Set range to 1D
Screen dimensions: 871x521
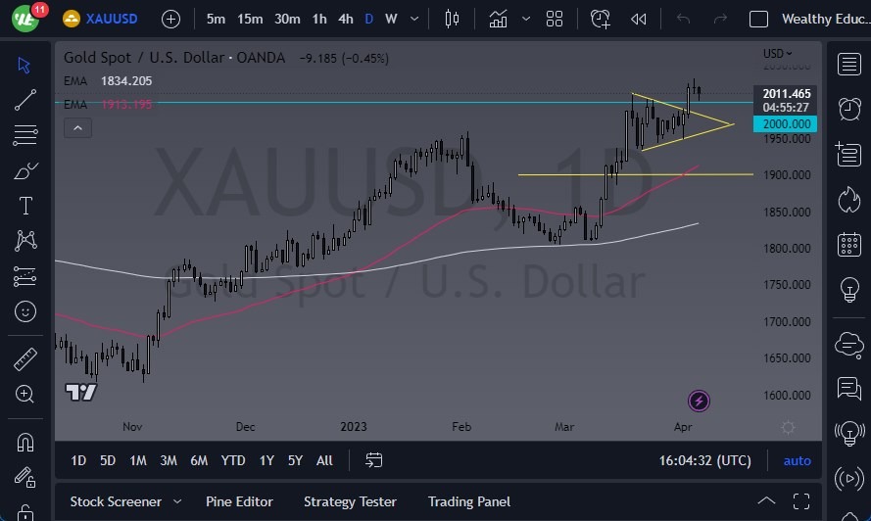(x=78, y=460)
